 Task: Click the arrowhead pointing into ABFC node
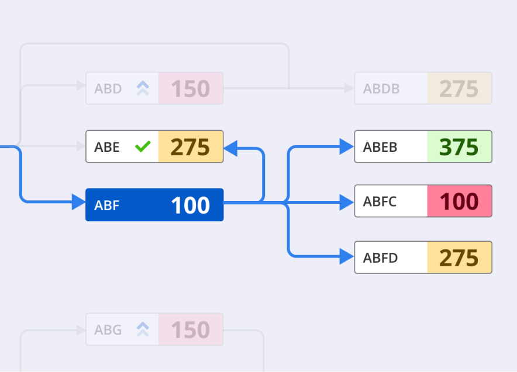[x=347, y=202]
